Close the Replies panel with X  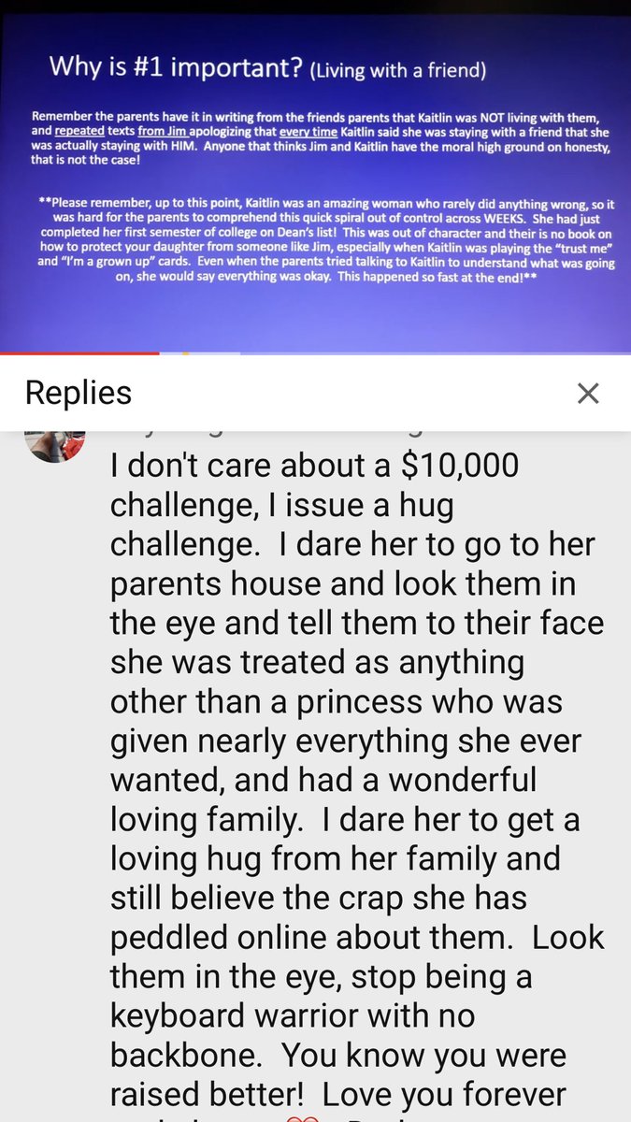pyautogui.click(x=588, y=393)
